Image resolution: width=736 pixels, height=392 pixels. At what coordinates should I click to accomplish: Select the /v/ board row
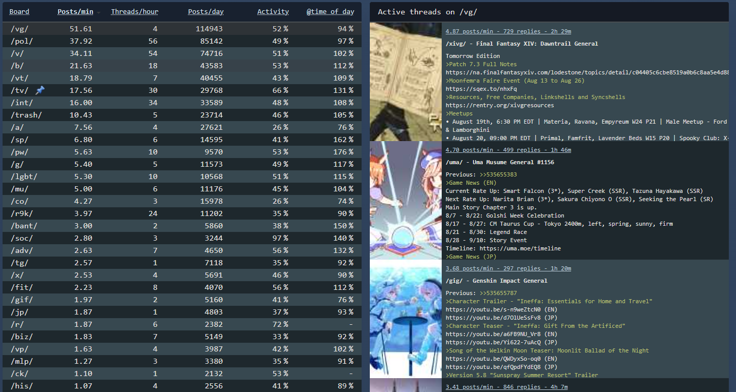182,53
